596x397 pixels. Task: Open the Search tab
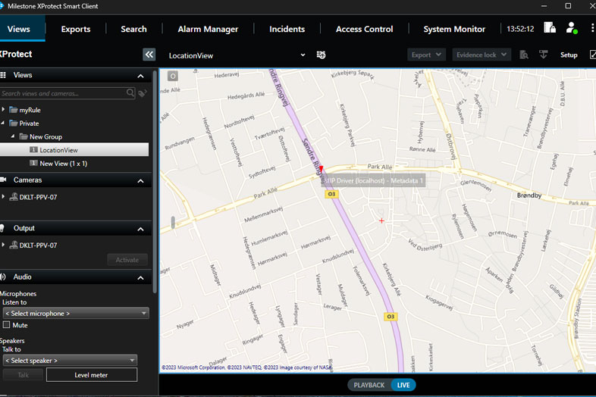pyautogui.click(x=133, y=30)
